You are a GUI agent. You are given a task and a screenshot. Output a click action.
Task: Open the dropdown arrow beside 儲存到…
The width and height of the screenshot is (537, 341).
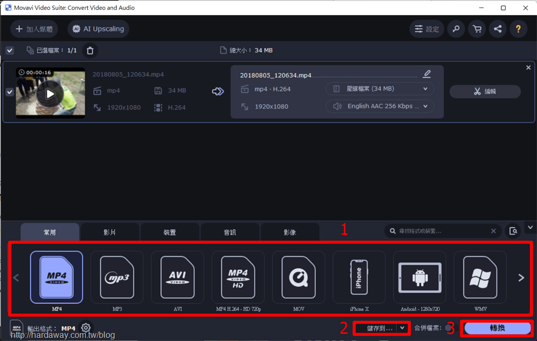[x=402, y=328]
